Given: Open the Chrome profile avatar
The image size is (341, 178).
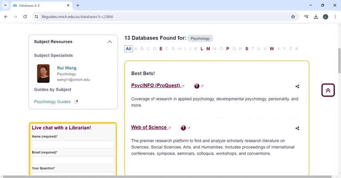Looking at the screenshot, I should 325,17.
